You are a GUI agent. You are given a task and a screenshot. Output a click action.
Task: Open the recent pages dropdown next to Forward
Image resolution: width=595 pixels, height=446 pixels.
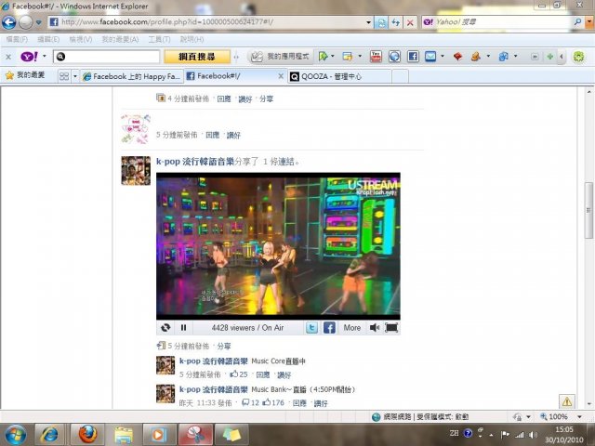point(39,22)
